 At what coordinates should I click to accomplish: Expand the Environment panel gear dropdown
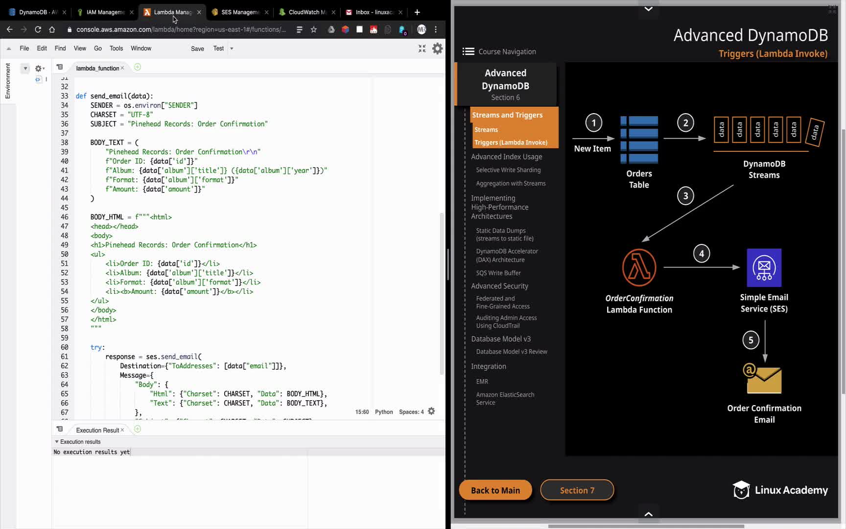[39, 69]
